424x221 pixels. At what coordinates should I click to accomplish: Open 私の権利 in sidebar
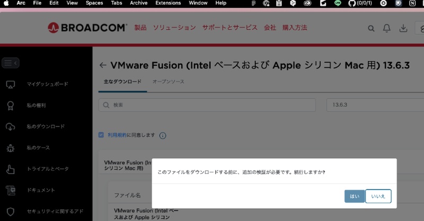(36, 105)
